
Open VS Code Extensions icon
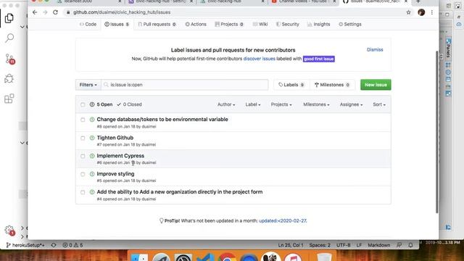[x=9, y=99]
